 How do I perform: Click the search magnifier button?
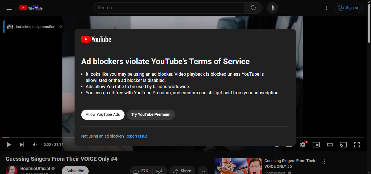pos(254,8)
